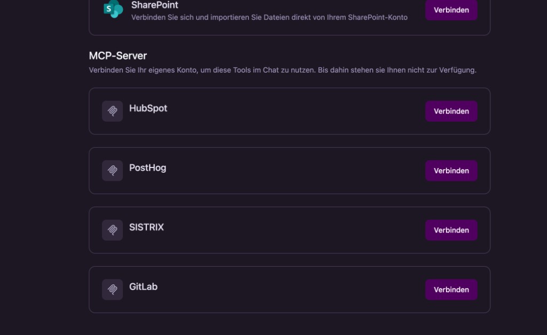The image size is (547, 335).
Task: Connect the SISTRIX server via Verbinden
Action: coord(451,230)
